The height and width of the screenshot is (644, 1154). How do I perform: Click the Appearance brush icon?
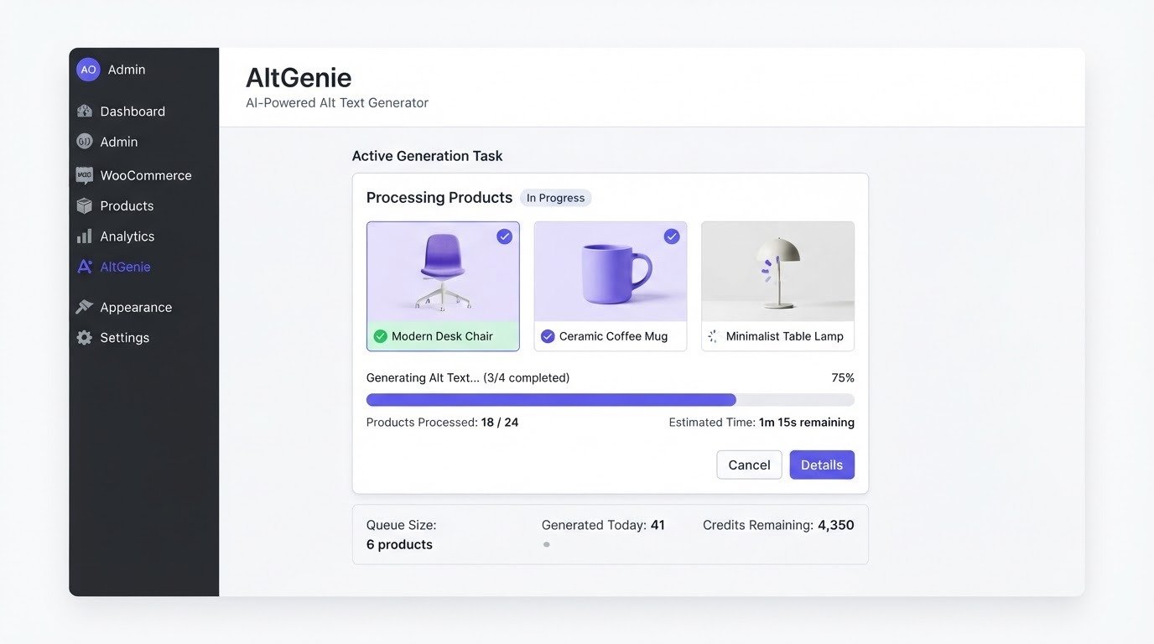click(85, 307)
